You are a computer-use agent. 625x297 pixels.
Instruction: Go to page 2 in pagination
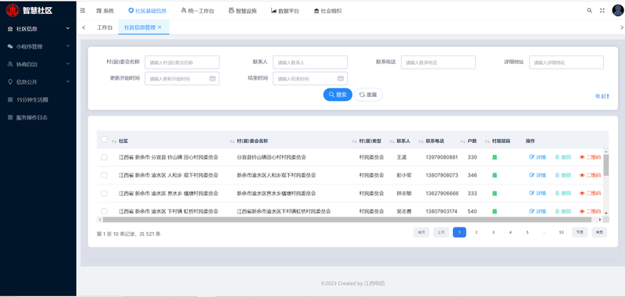click(477, 232)
